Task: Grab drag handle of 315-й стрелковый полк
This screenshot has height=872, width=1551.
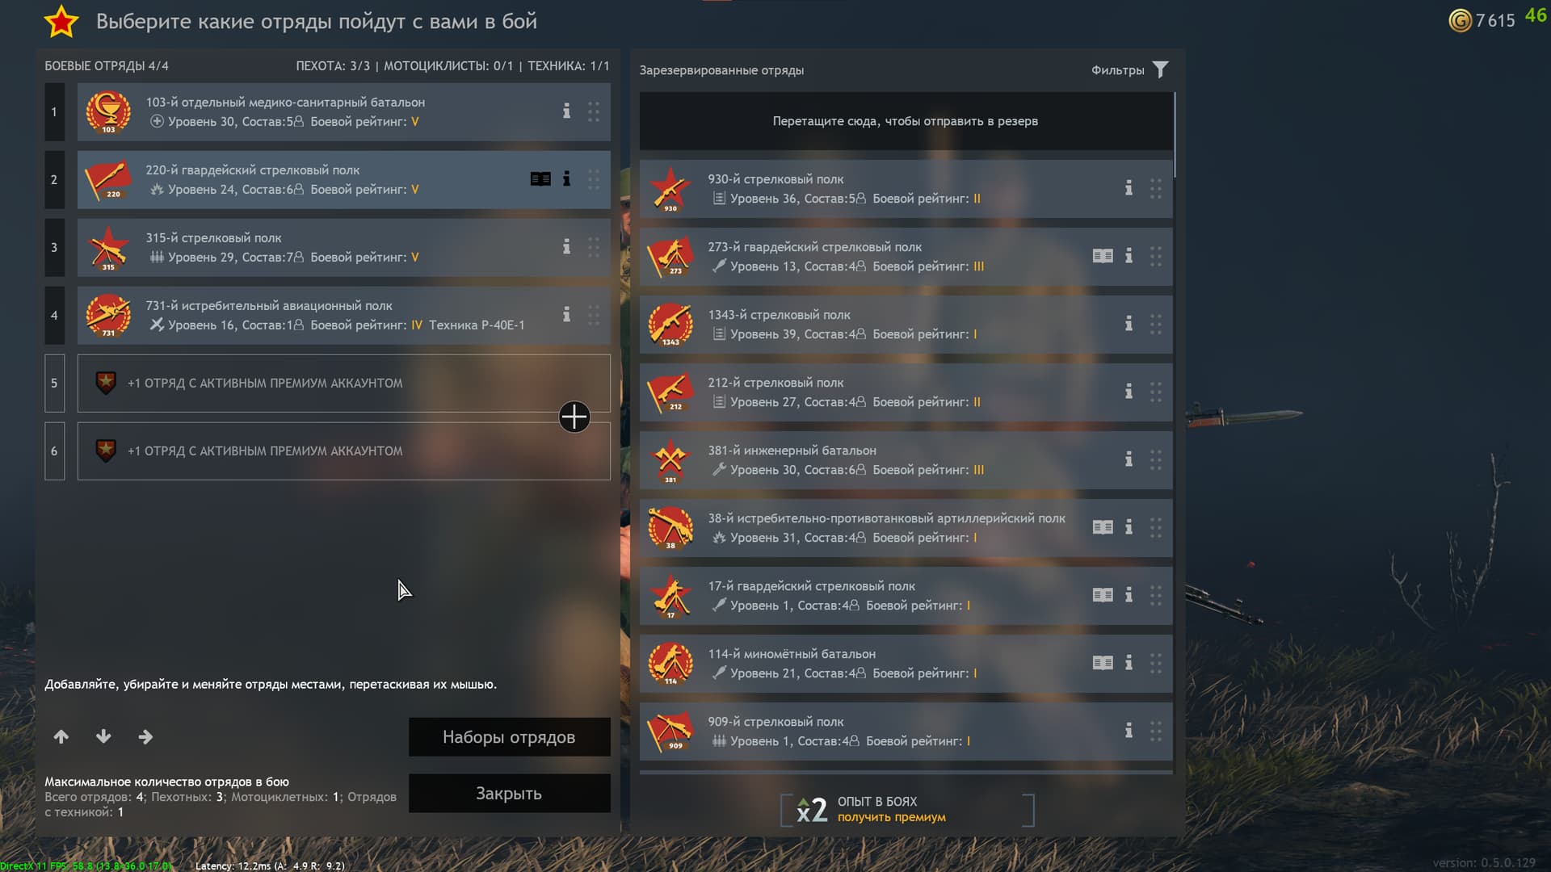Action: click(x=594, y=247)
